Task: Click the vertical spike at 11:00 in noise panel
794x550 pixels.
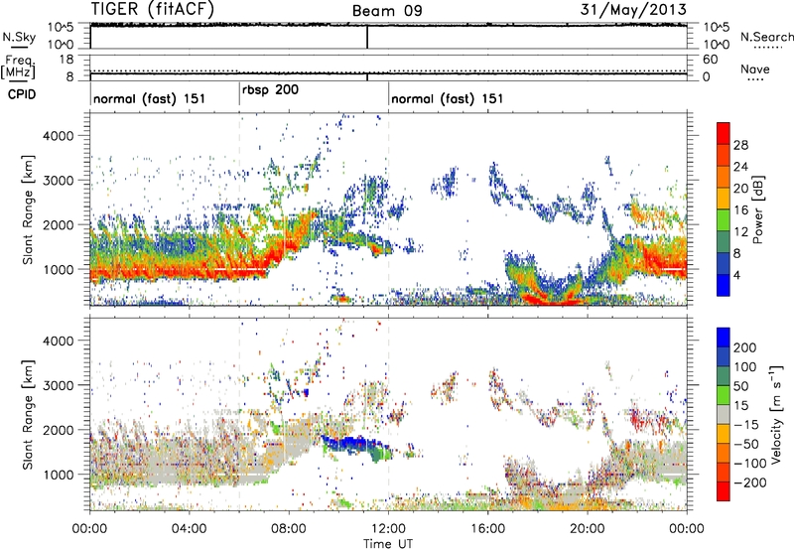Action: click(x=367, y=37)
